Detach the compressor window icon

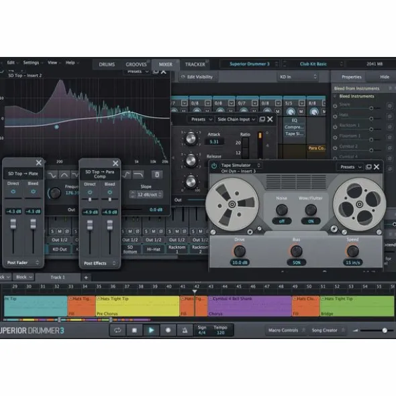click(x=262, y=119)
